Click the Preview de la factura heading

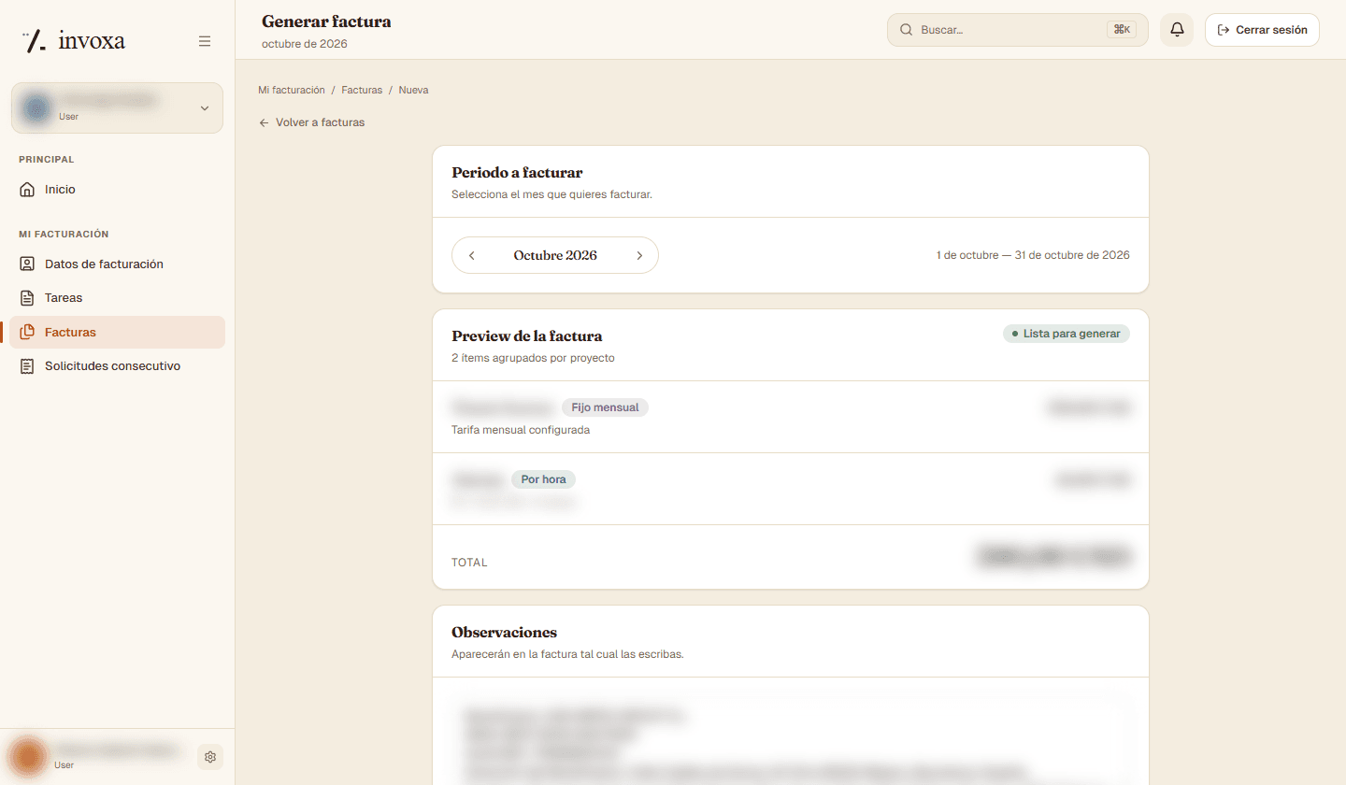(x=527, y=335)
